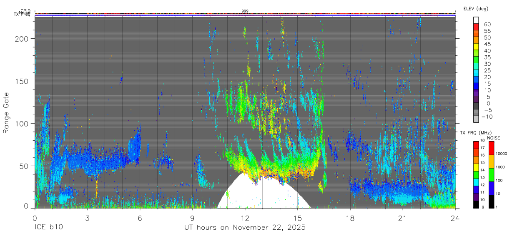
Task: Click the '15' tick on the UT hours axis
Action: (x=298, y=218)
